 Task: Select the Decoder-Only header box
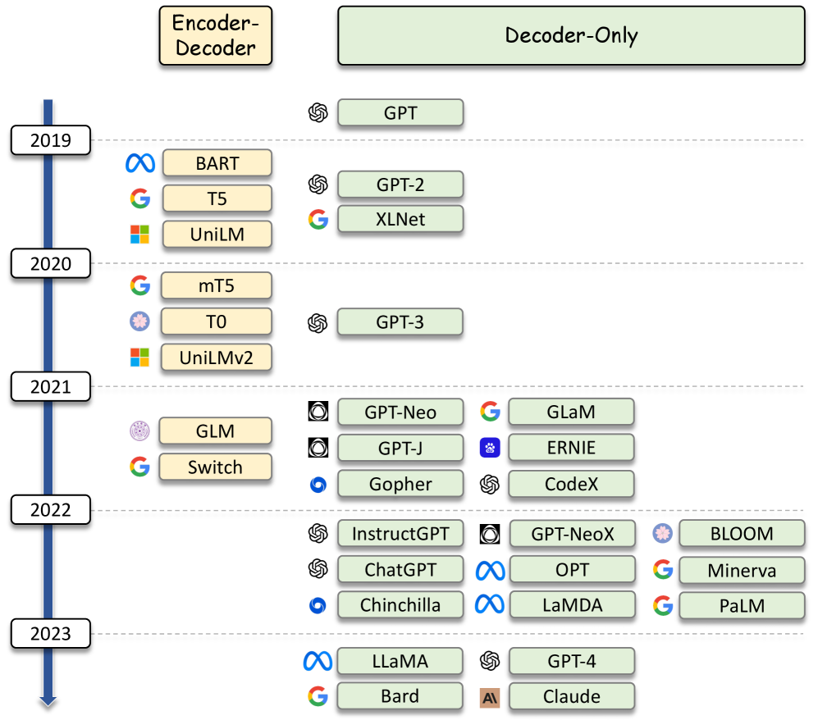click(x=571, y=35)
